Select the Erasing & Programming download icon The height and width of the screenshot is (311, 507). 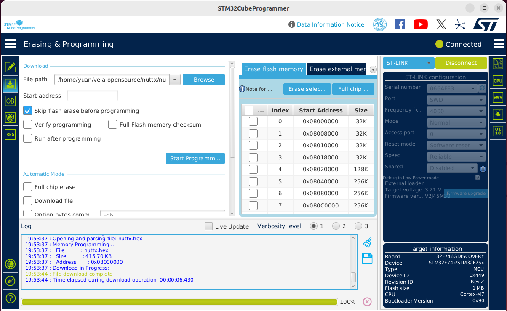[10, 84]
